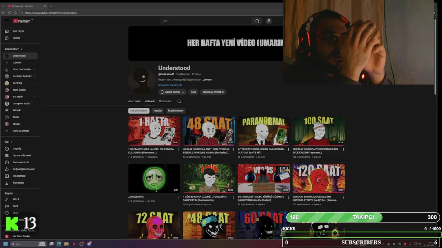Open Anhelina Todoriko channel in sidebar
This screenshot has width=442, height=248.
pos(20,76)
